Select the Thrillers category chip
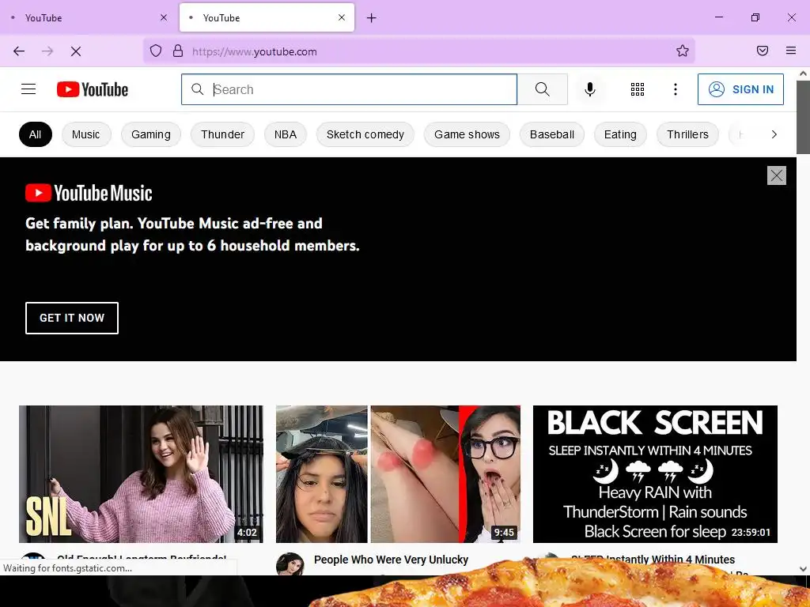 [687, 134]
